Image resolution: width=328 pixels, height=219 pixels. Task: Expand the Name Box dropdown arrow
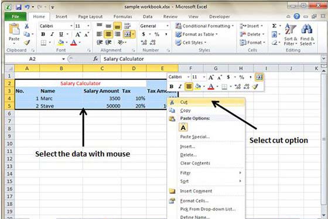[x=63, y=59]
